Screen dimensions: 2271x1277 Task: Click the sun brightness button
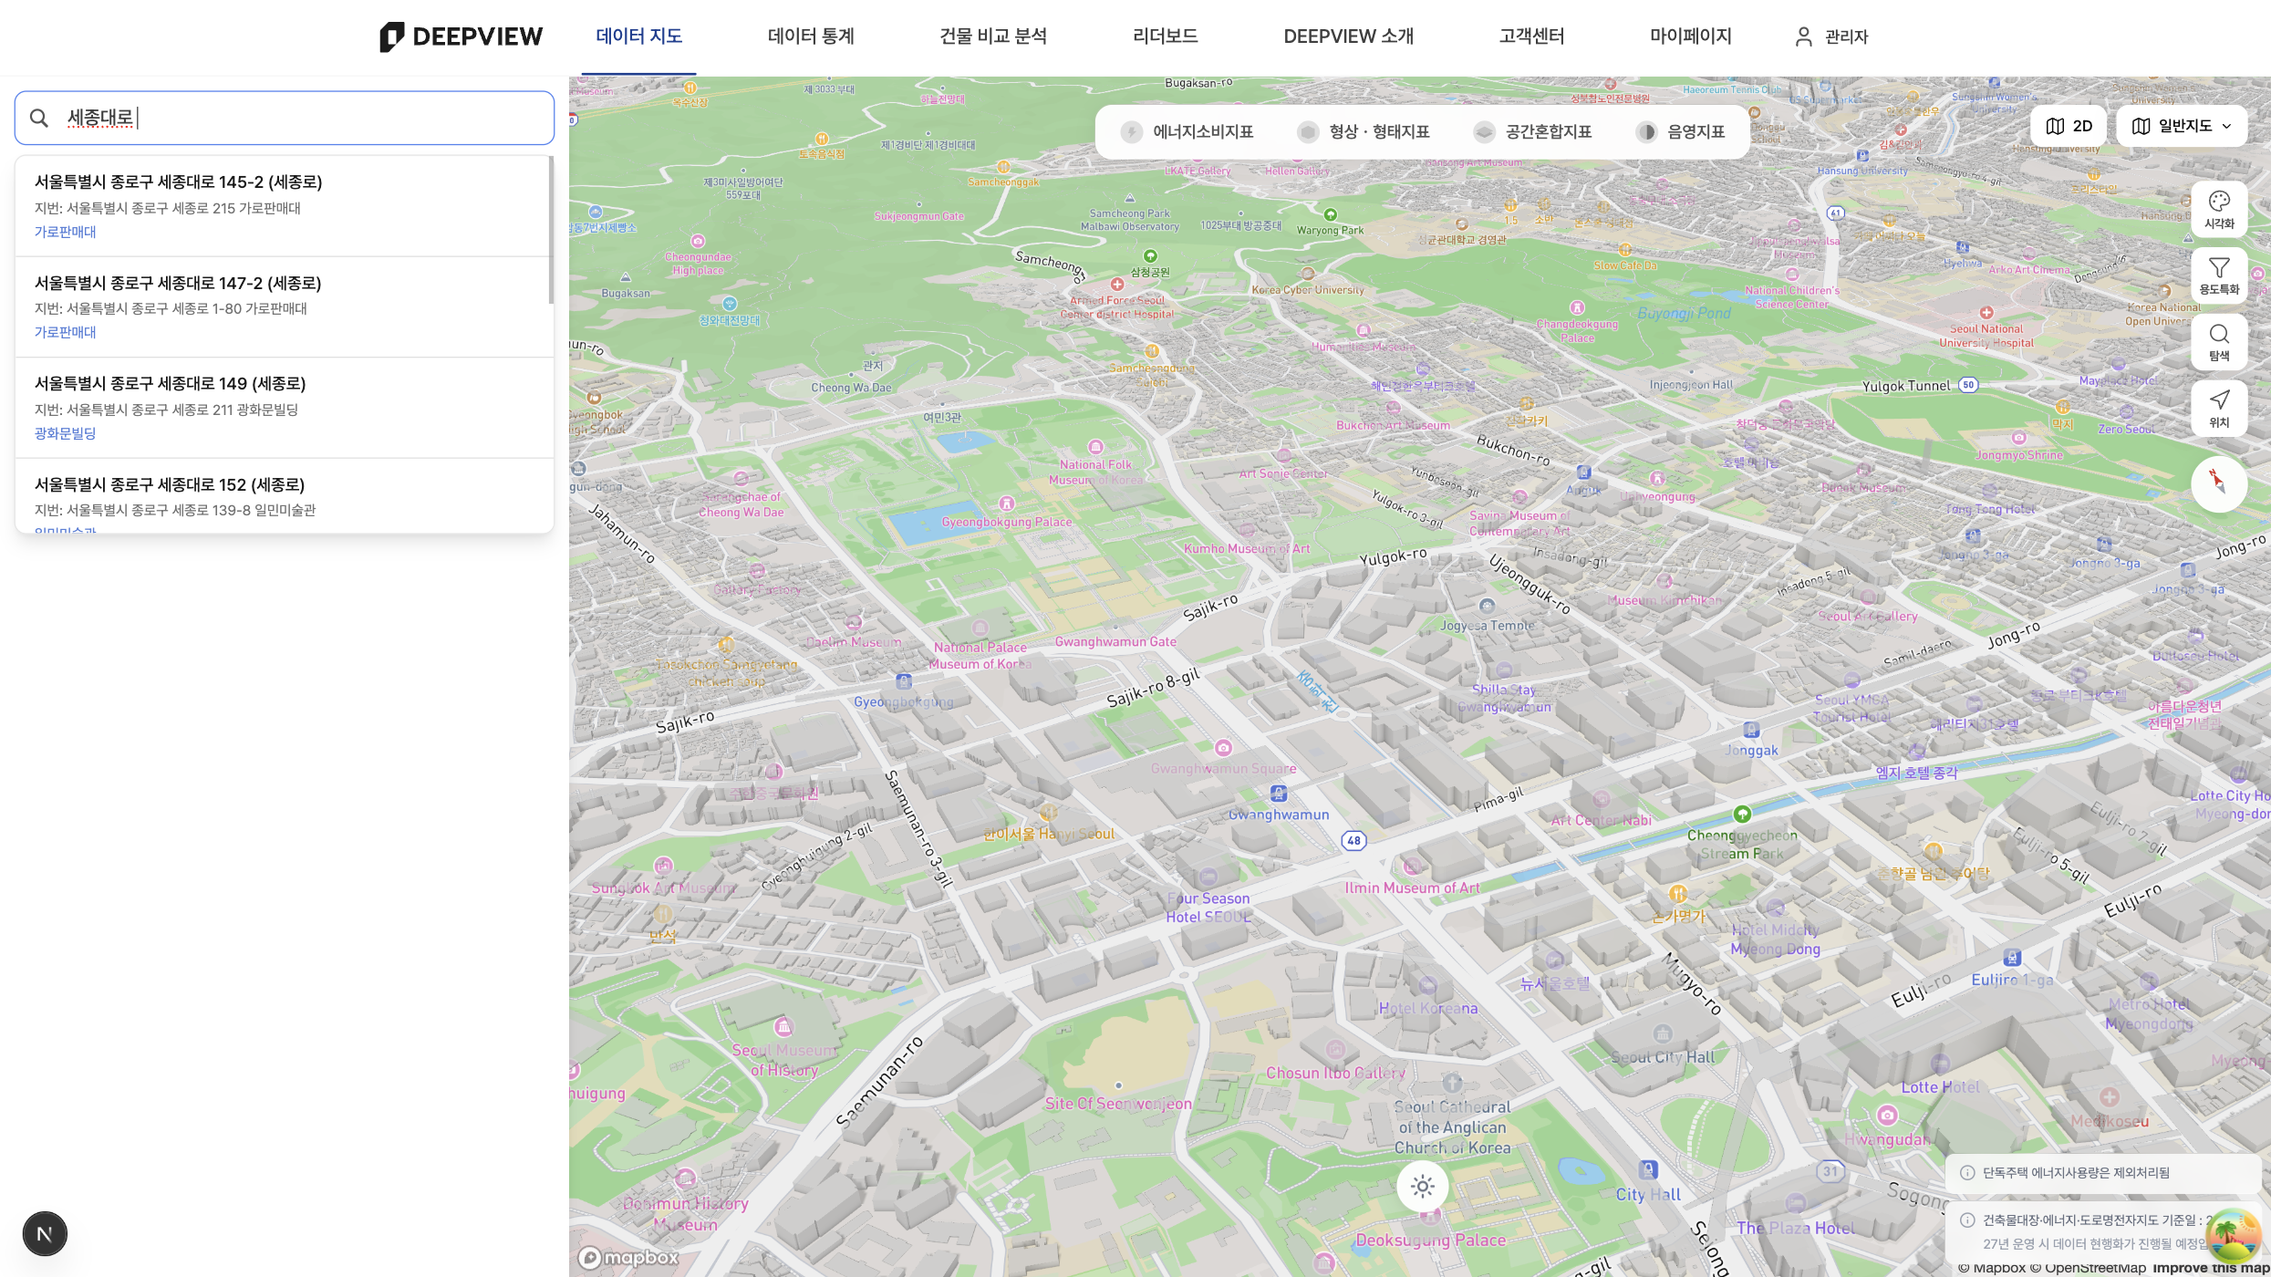1422,1186
